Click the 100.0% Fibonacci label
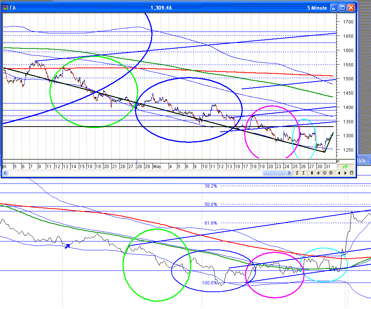This screenshot has width=371, height=309. (209, 283)
